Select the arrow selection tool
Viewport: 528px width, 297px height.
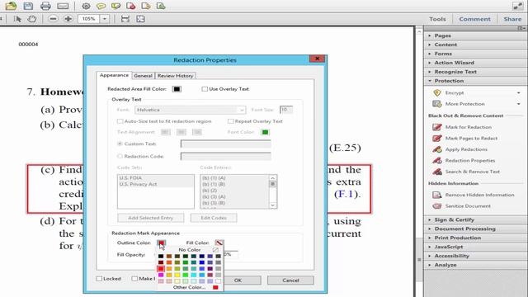tap(17, 19)
